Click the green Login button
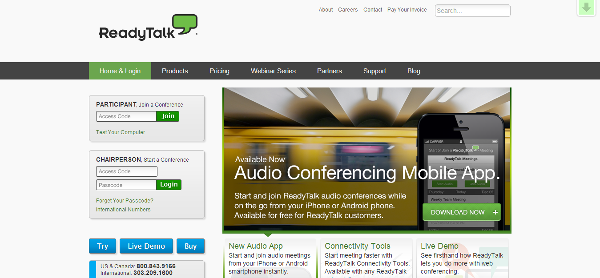 [169, 185]
